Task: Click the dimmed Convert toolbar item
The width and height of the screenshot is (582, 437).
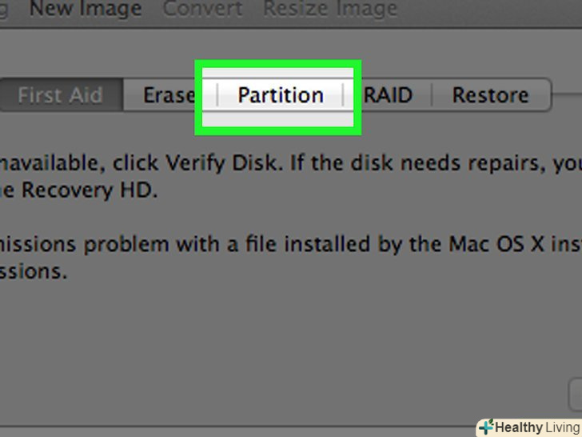Action: click(x=201, y=10)
